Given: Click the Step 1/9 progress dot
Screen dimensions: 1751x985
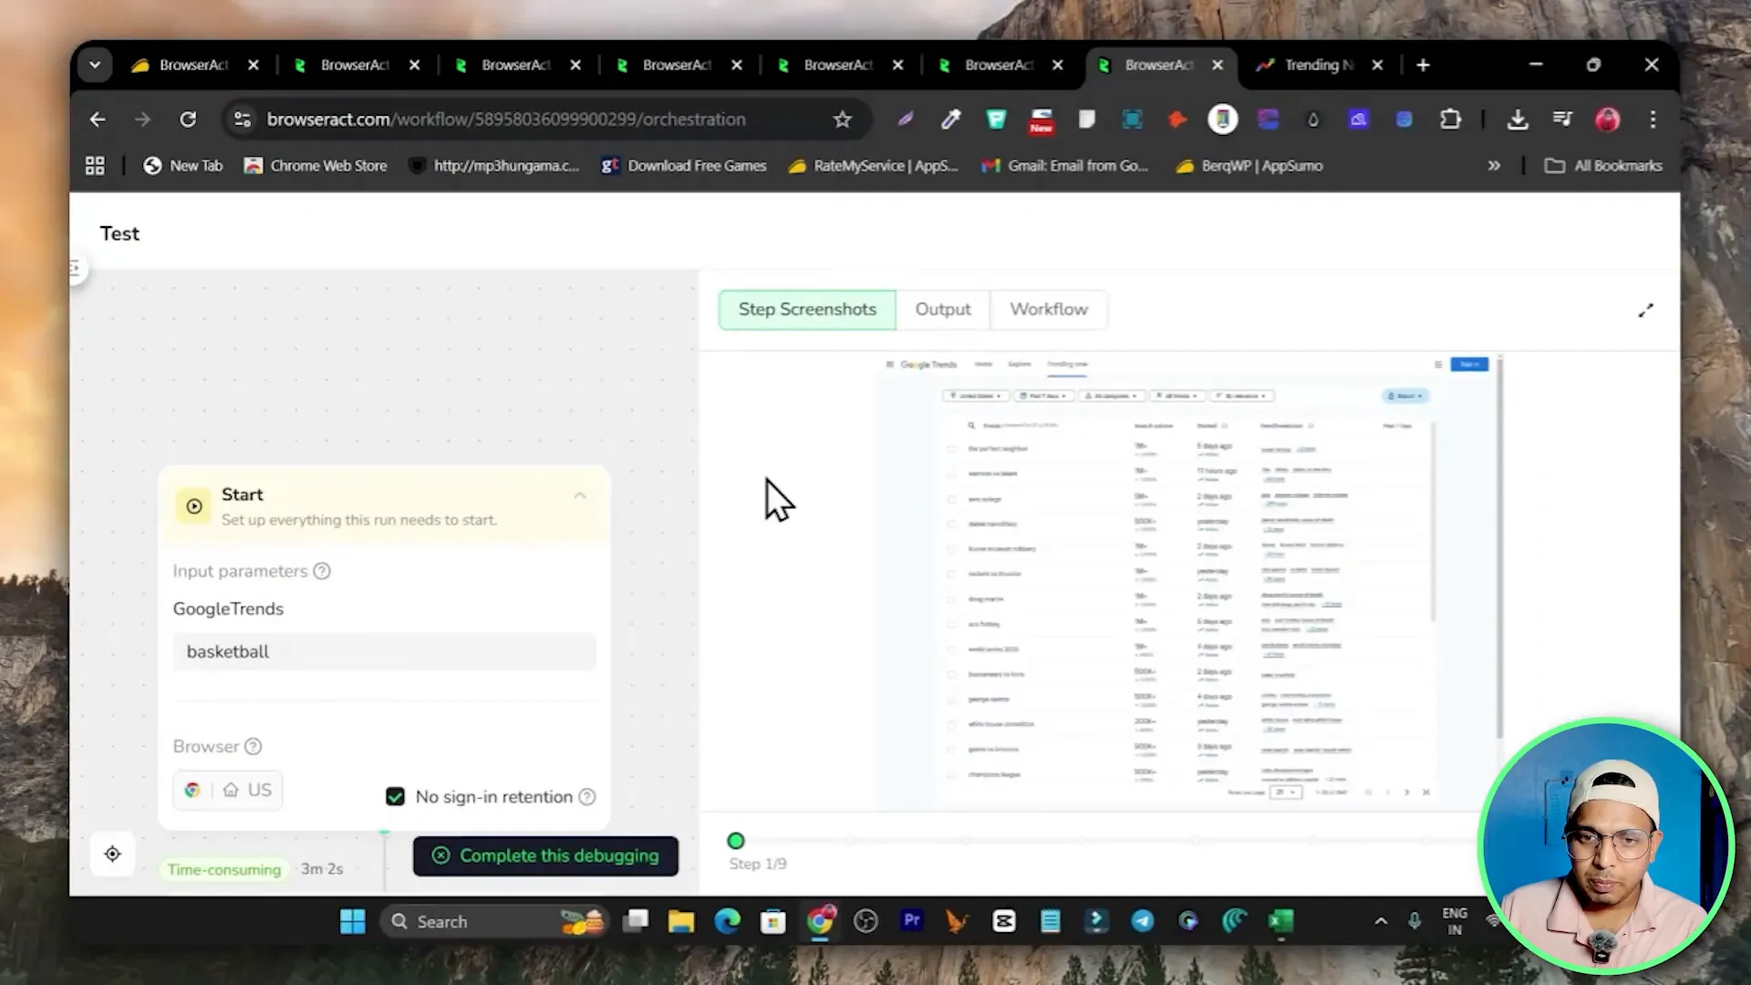Looking at the screenshot, I should click(x=736, y=840).
